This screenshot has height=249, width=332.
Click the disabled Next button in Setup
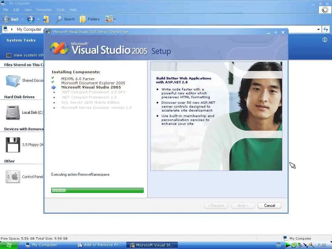coord(243,205)
